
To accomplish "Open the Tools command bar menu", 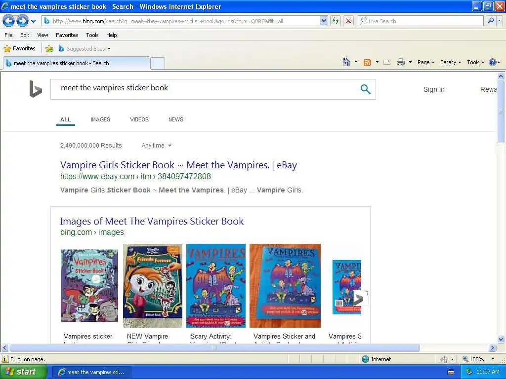I will [x=475, y=63].
